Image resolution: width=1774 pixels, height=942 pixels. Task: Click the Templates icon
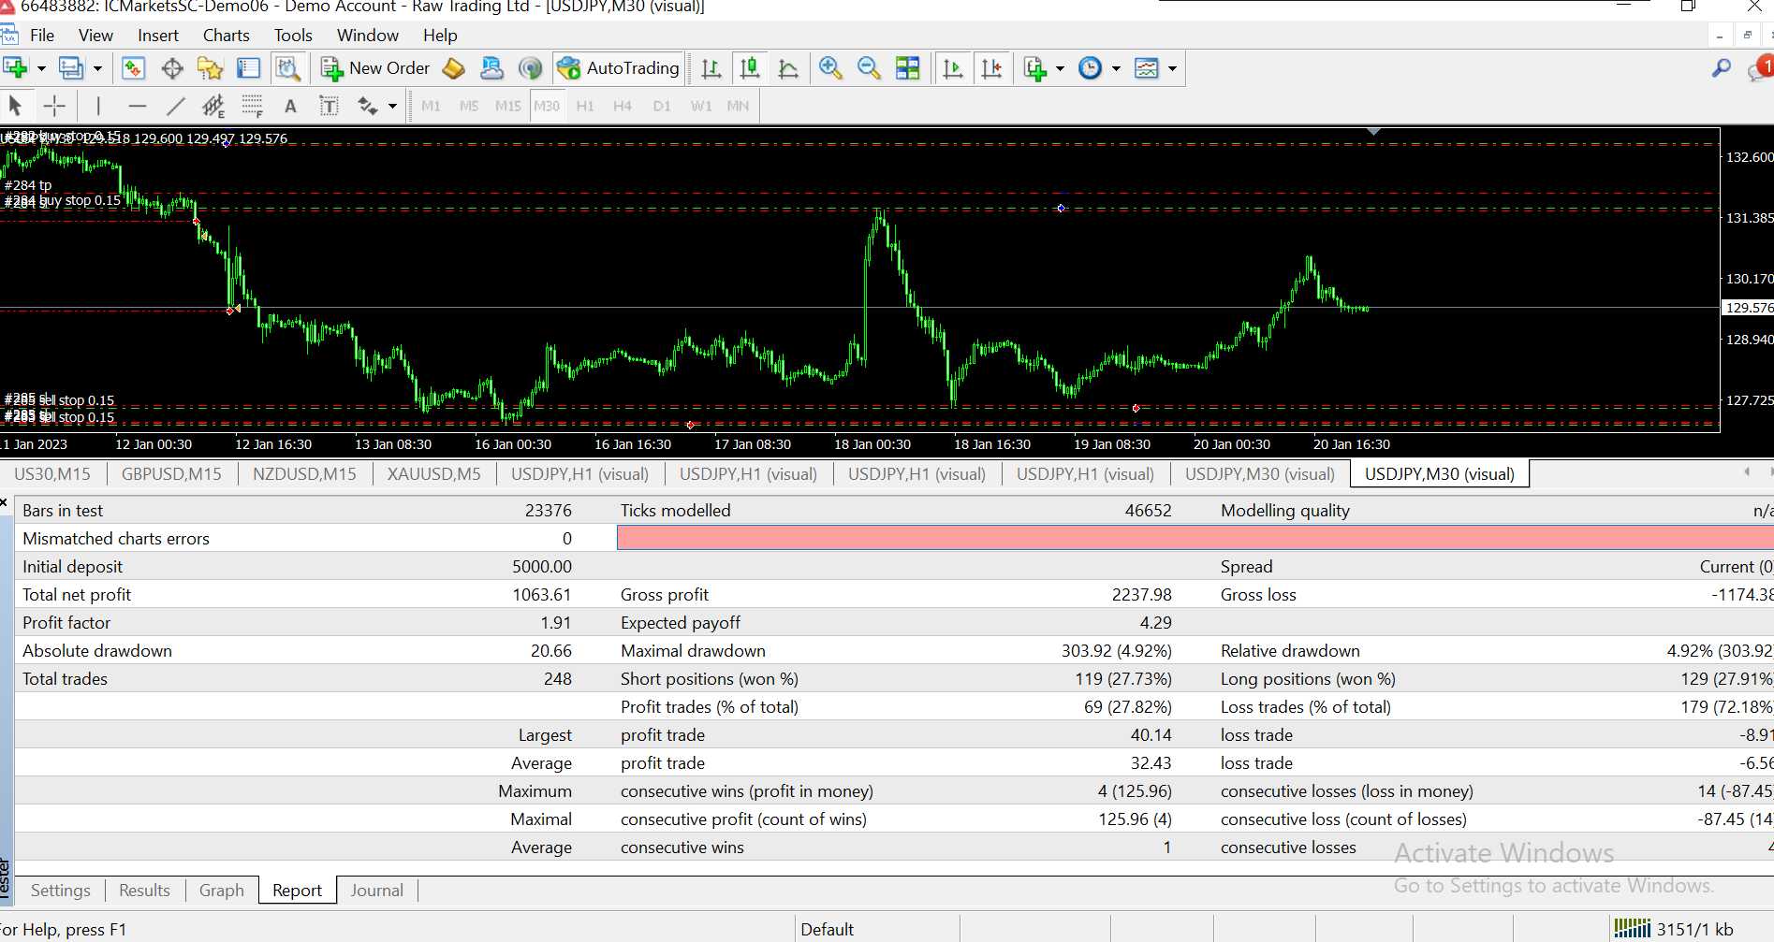point(1147,68)
